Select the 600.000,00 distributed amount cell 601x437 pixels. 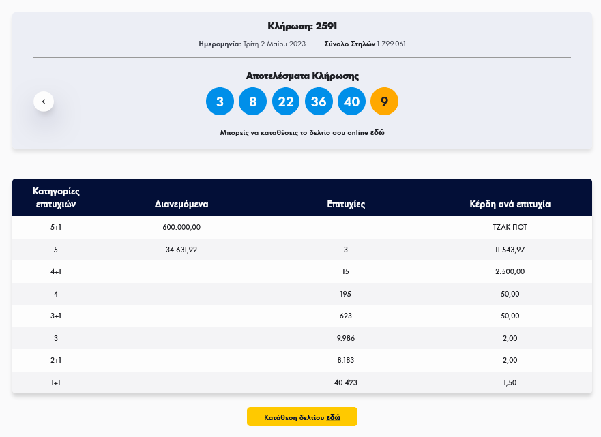click(x=181, y=228)
